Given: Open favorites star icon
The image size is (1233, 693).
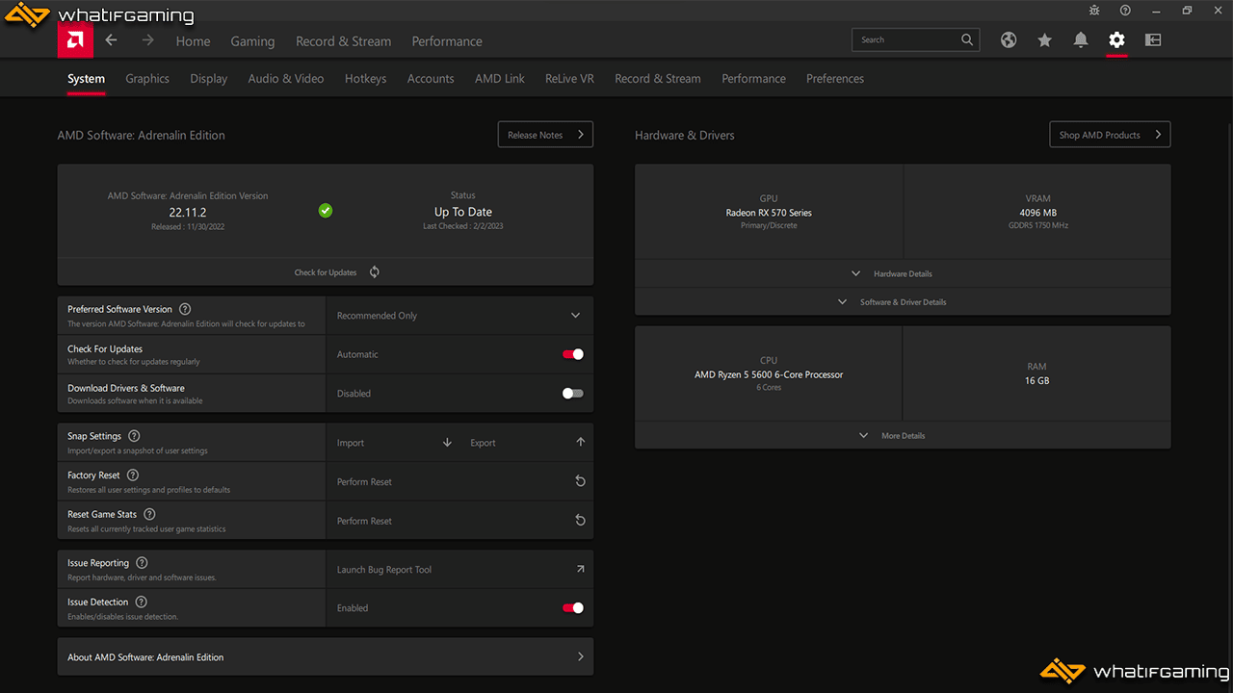Looking at the screenshot, I should click(x=1044, y=40).
